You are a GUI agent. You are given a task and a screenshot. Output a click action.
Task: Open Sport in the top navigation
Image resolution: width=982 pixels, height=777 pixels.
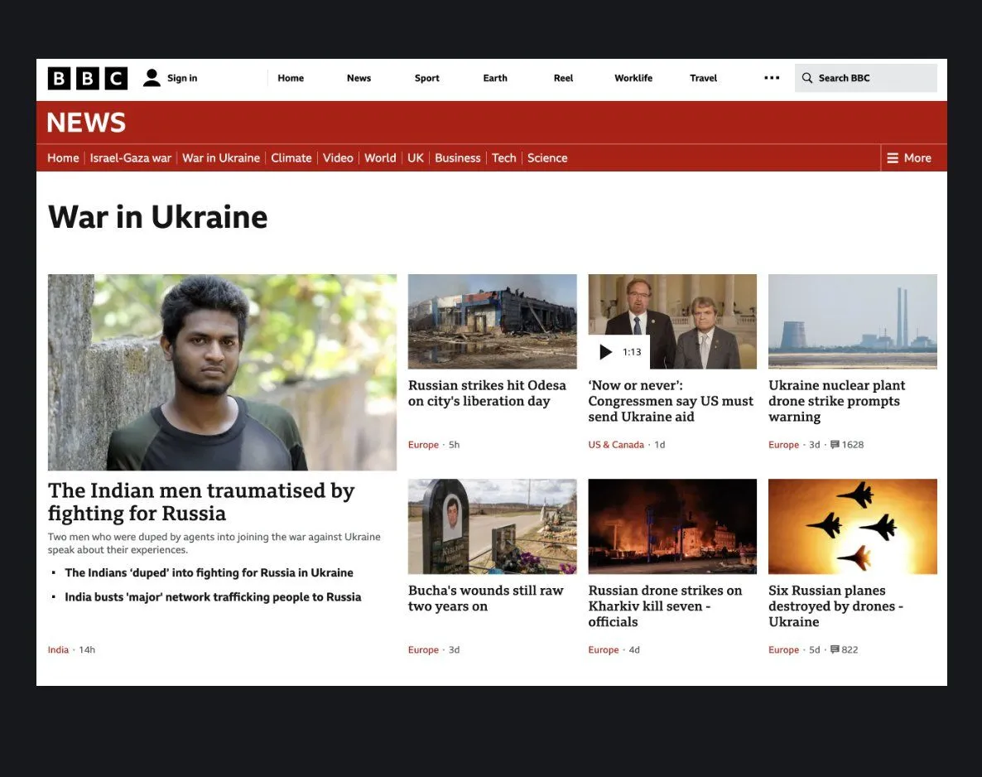pos(427,78)
